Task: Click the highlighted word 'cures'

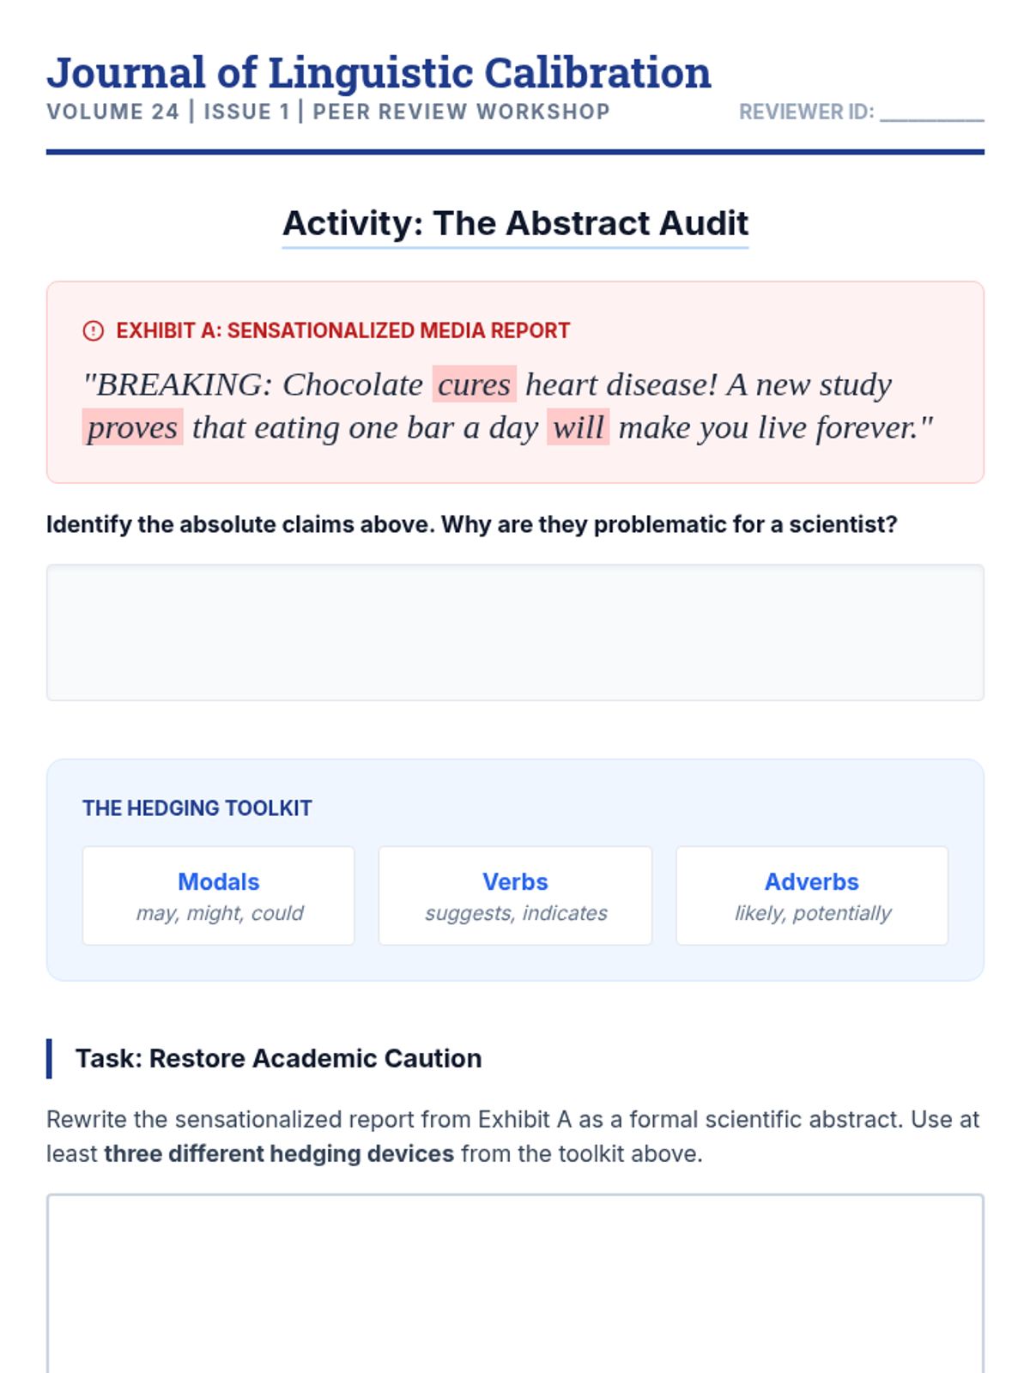Action: 474,384
